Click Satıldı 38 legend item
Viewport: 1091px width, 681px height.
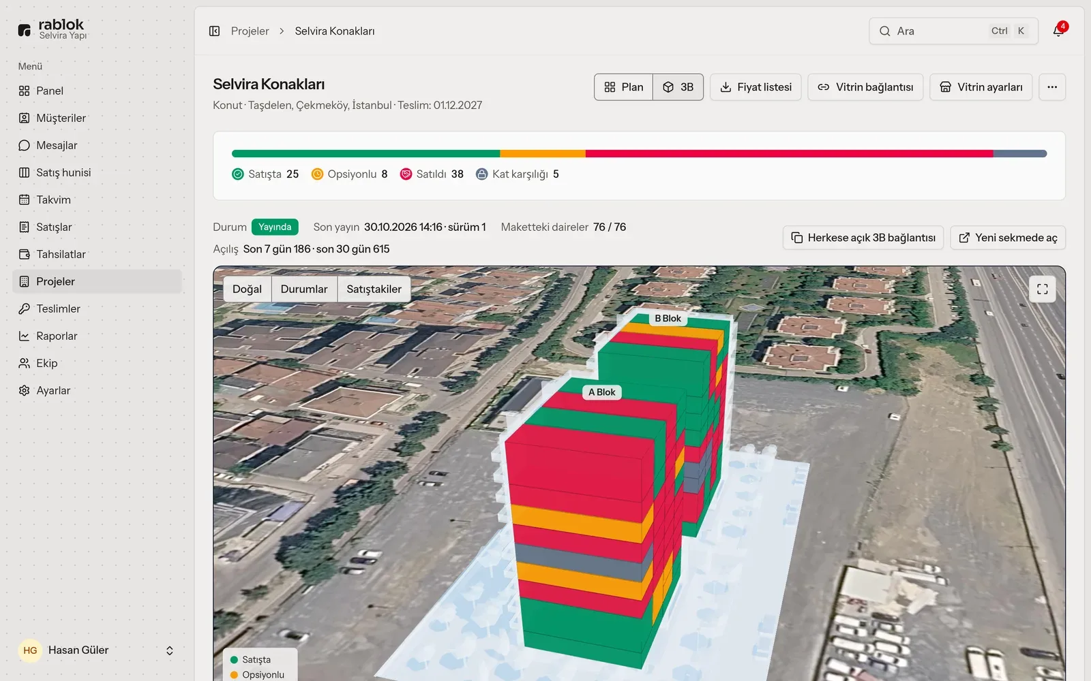click(432, 174)
